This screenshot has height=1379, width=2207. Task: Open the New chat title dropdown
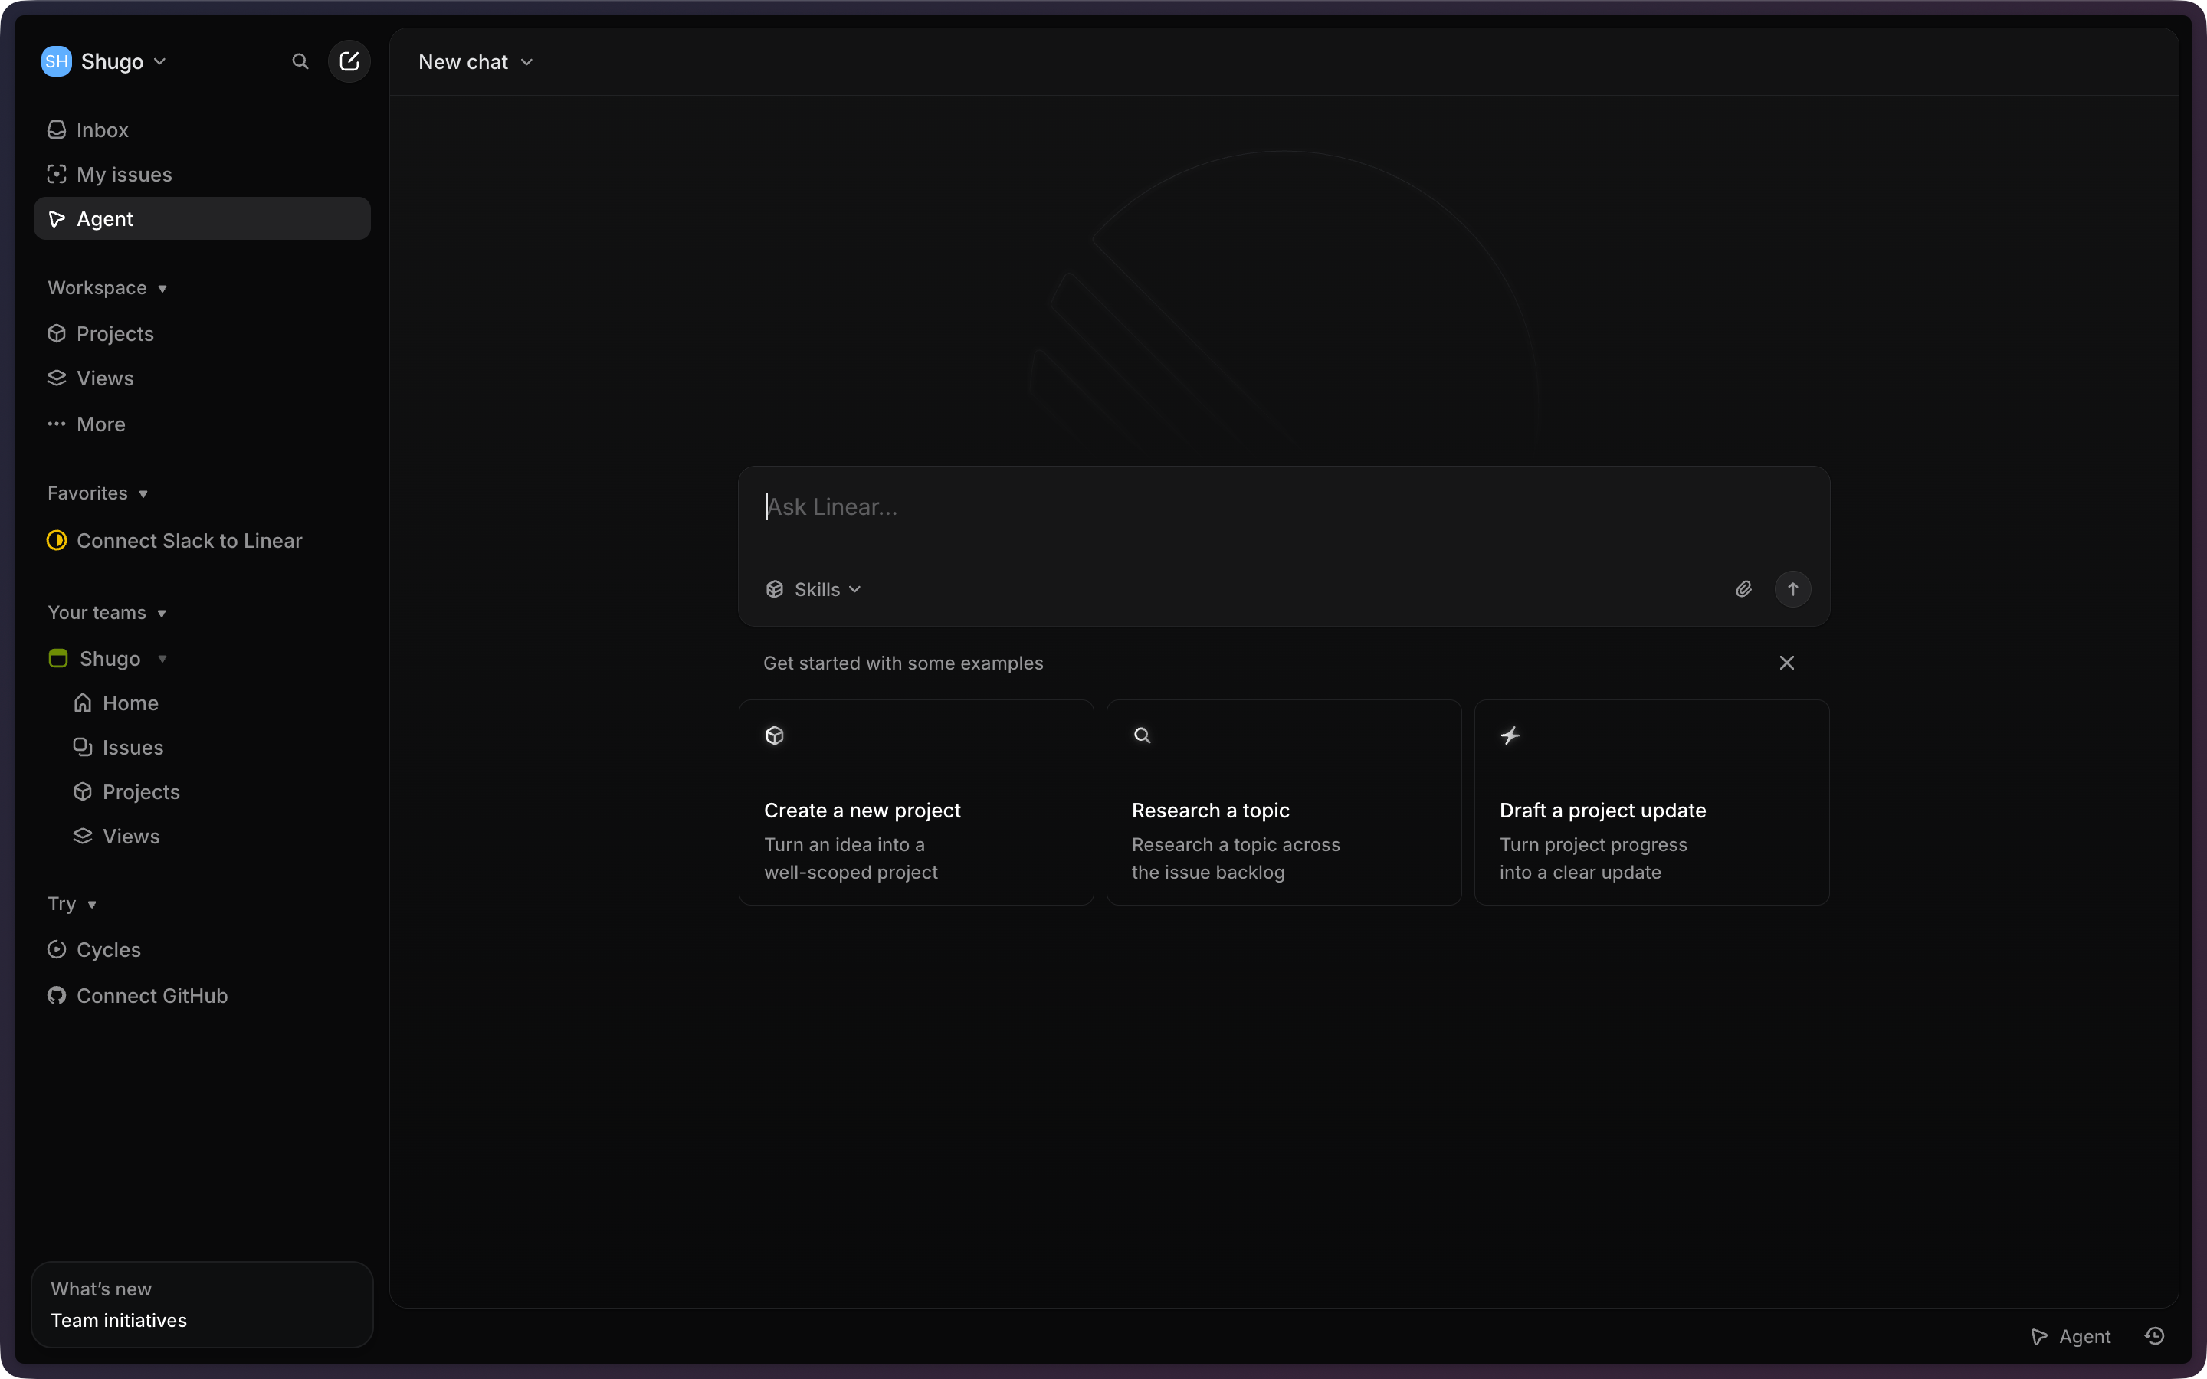(475, 62)
